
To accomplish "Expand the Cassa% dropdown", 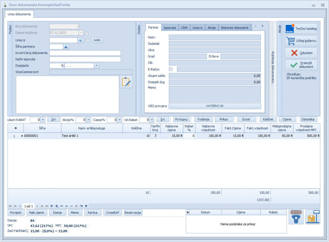I will click(x=120, y=120).
